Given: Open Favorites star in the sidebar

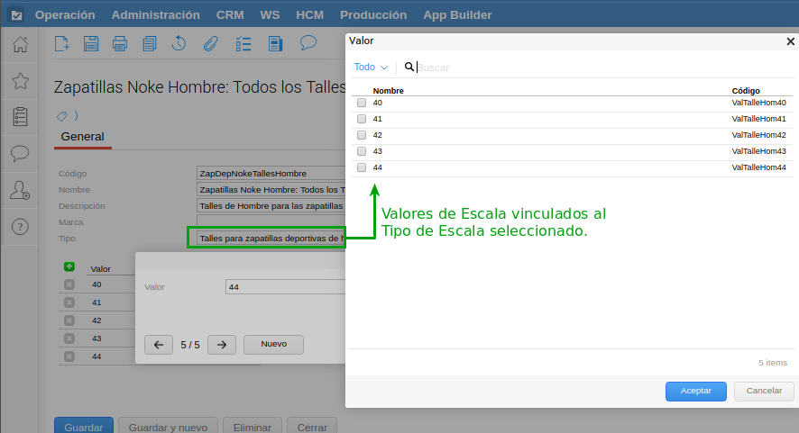Looking at the screenshot, I should coord(20,81).
